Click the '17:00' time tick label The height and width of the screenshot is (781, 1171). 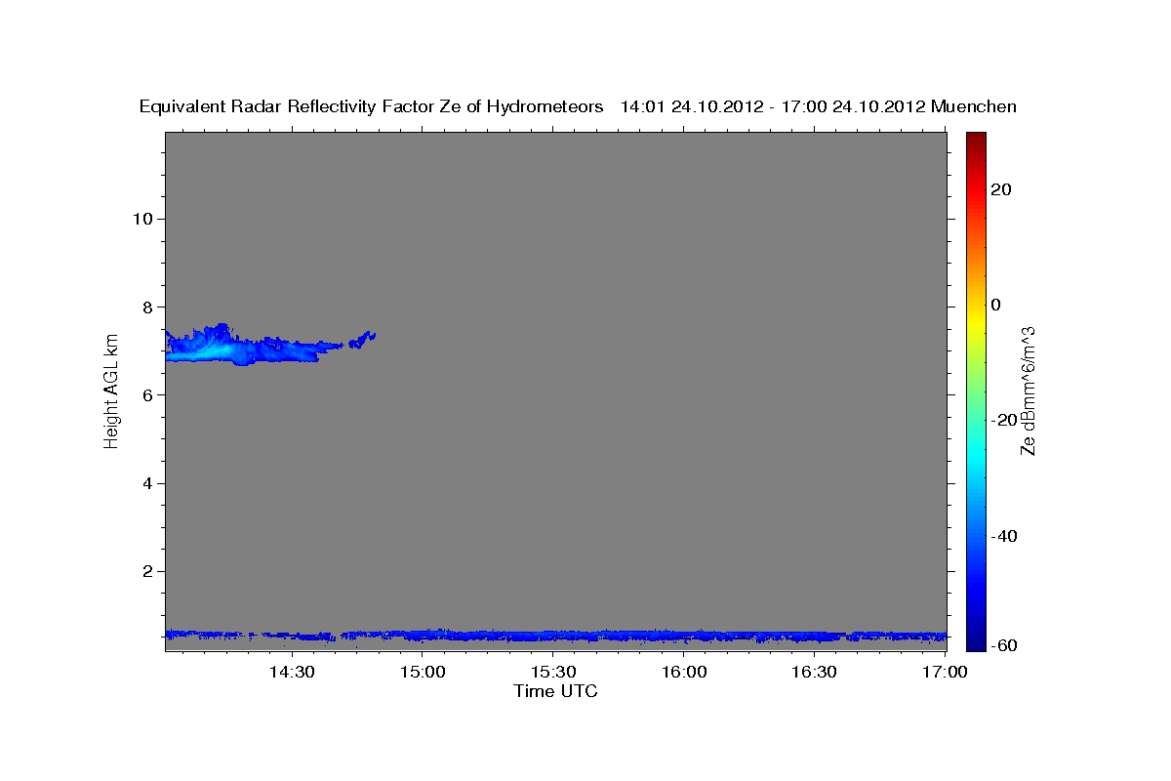click(x=946, y=673)
